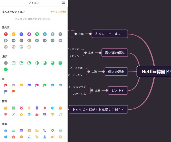Insert the red heart icon
Image resolution: width=171 pixels, height=142 pixels.
[6, 114]
